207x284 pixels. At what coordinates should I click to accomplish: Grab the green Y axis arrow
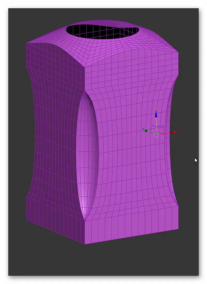(x=145, y=130)
